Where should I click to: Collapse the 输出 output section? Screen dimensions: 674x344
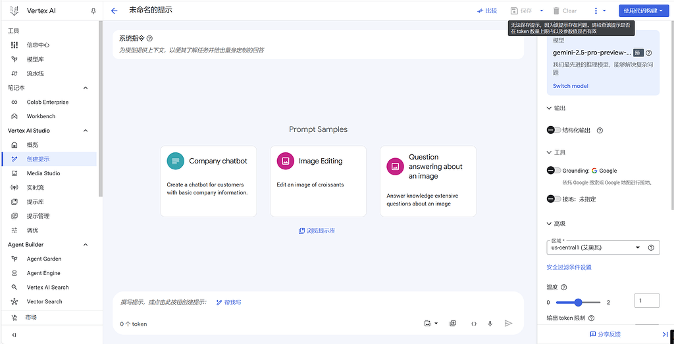(x=549, y=108)
